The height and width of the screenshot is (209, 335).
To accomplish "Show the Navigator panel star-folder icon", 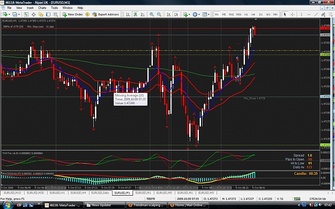I will pos(41,14).
